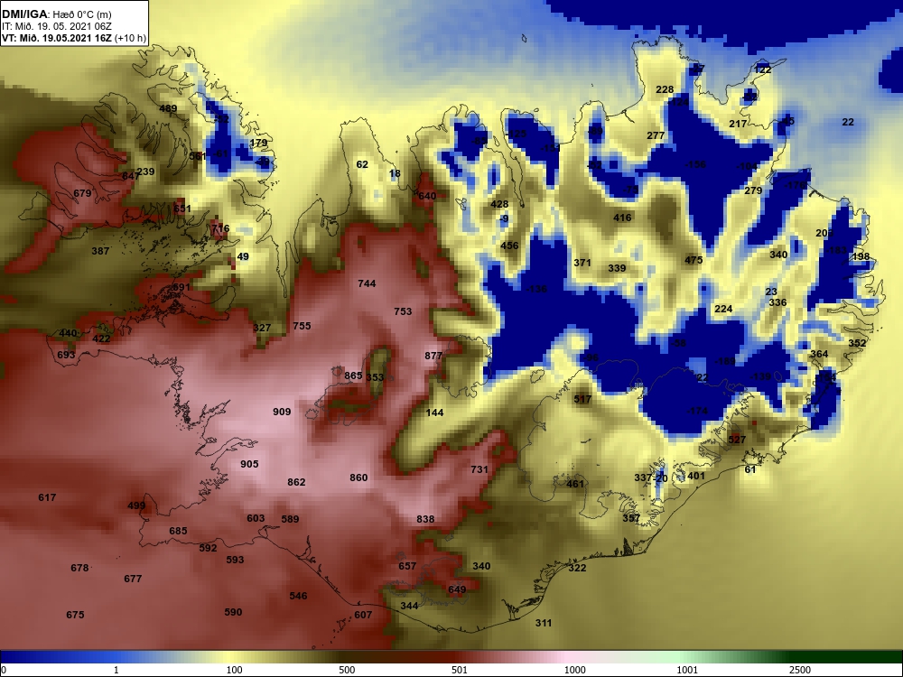This screenshot has height=677, width=903.
Task: Select the 865 height label
Action: click(353, 376)
